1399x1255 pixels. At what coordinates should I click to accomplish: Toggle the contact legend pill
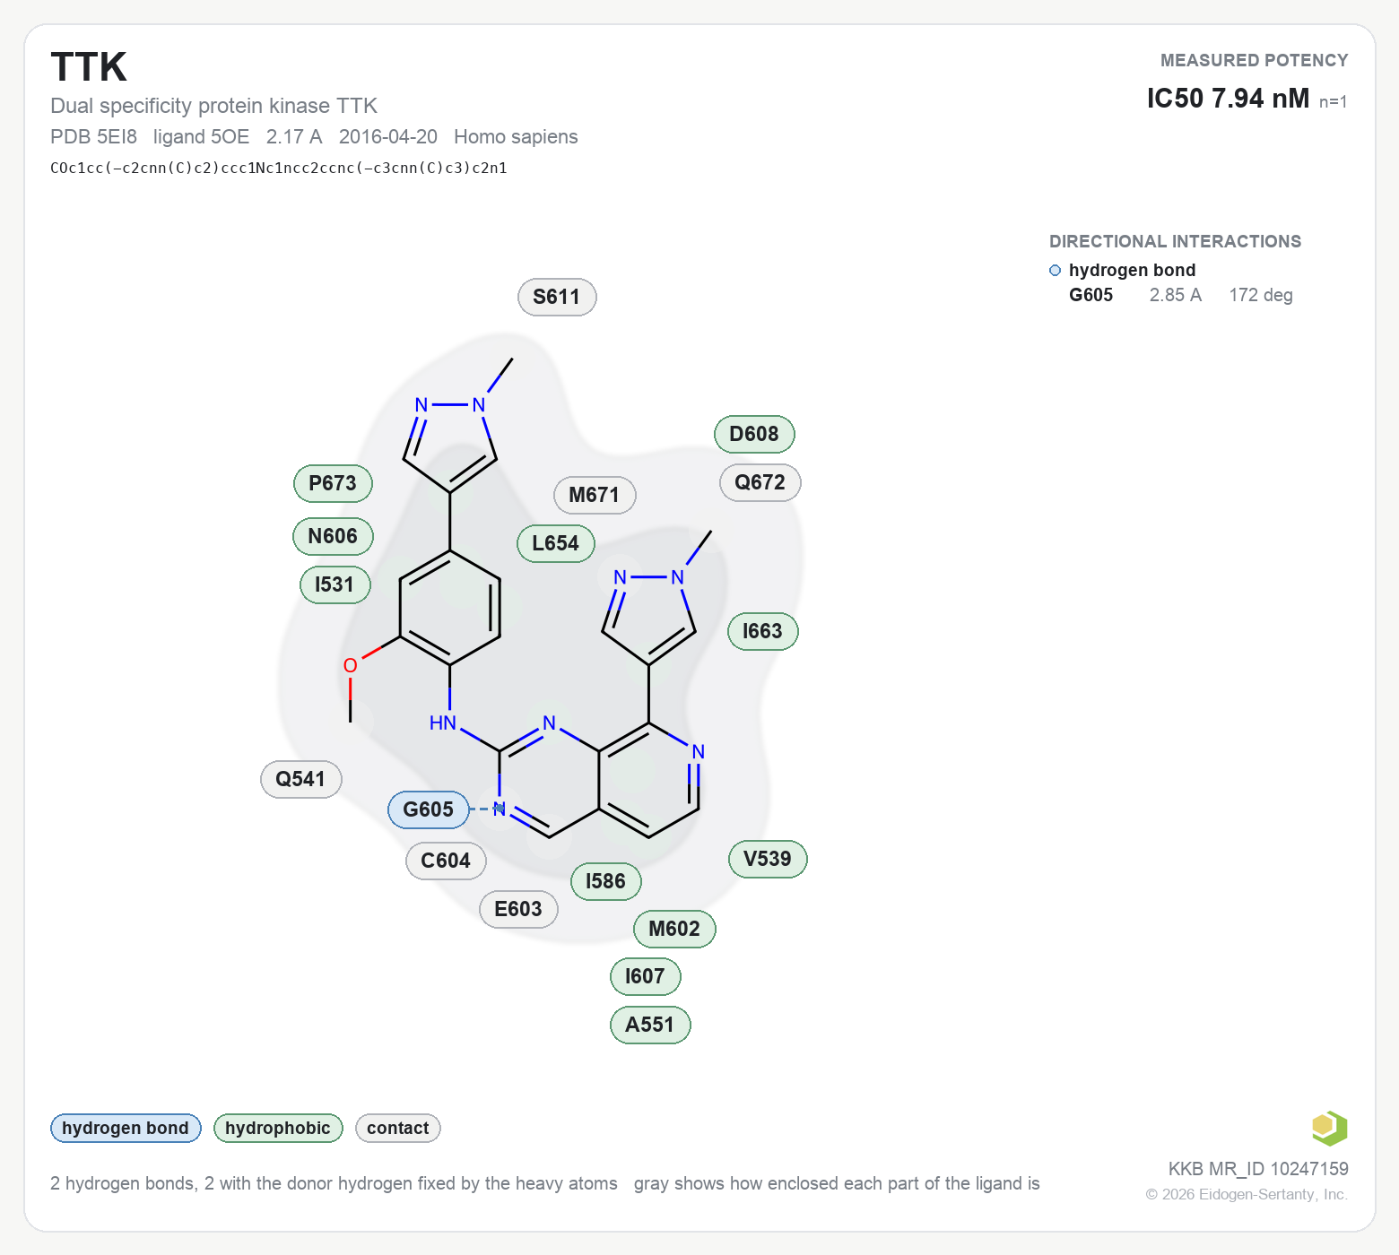point(398,1128)
